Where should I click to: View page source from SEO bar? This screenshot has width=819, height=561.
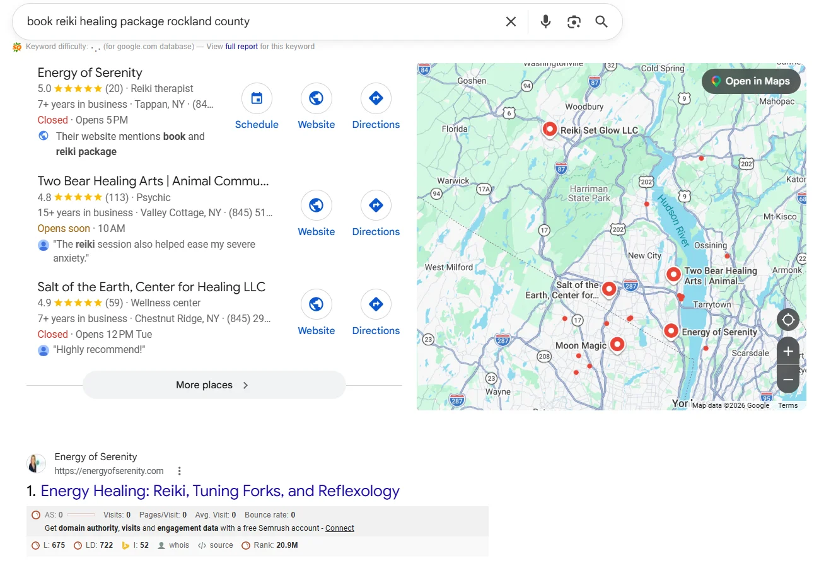coord(216,545)
